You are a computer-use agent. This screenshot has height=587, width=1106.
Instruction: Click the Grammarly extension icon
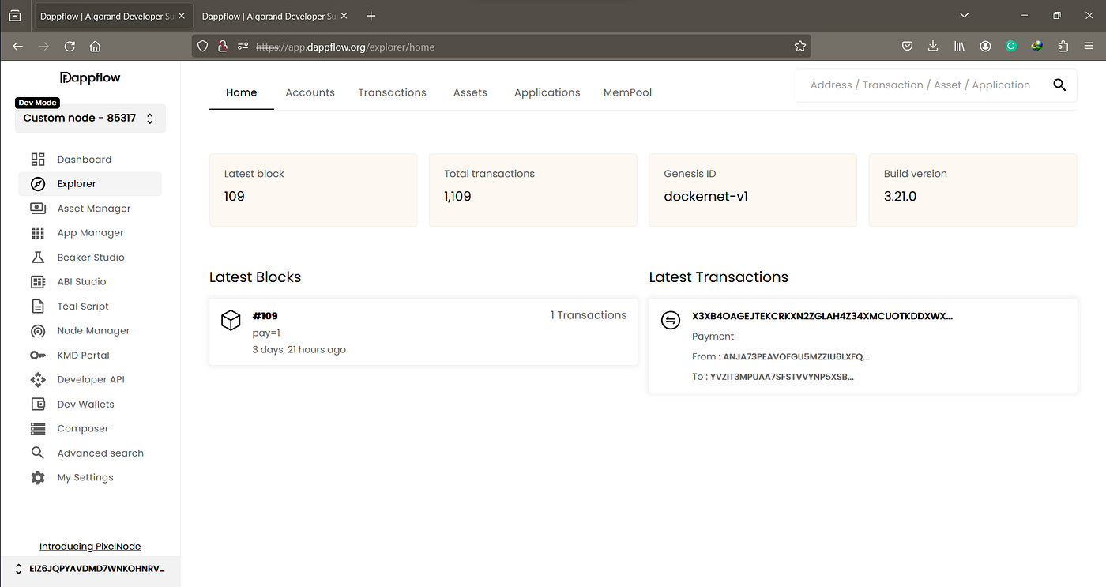coord(1010,47)
